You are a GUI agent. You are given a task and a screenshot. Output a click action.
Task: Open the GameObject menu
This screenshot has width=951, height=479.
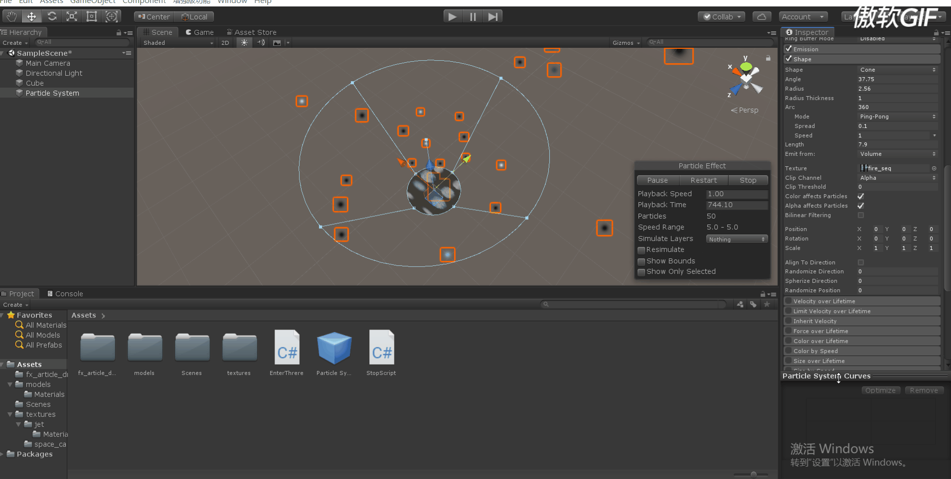93,2
